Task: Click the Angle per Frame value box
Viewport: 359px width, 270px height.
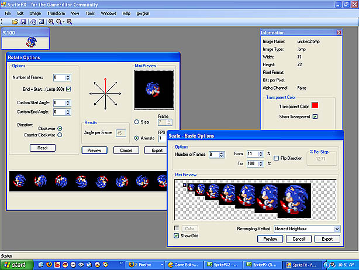Action: click(120, 133)
